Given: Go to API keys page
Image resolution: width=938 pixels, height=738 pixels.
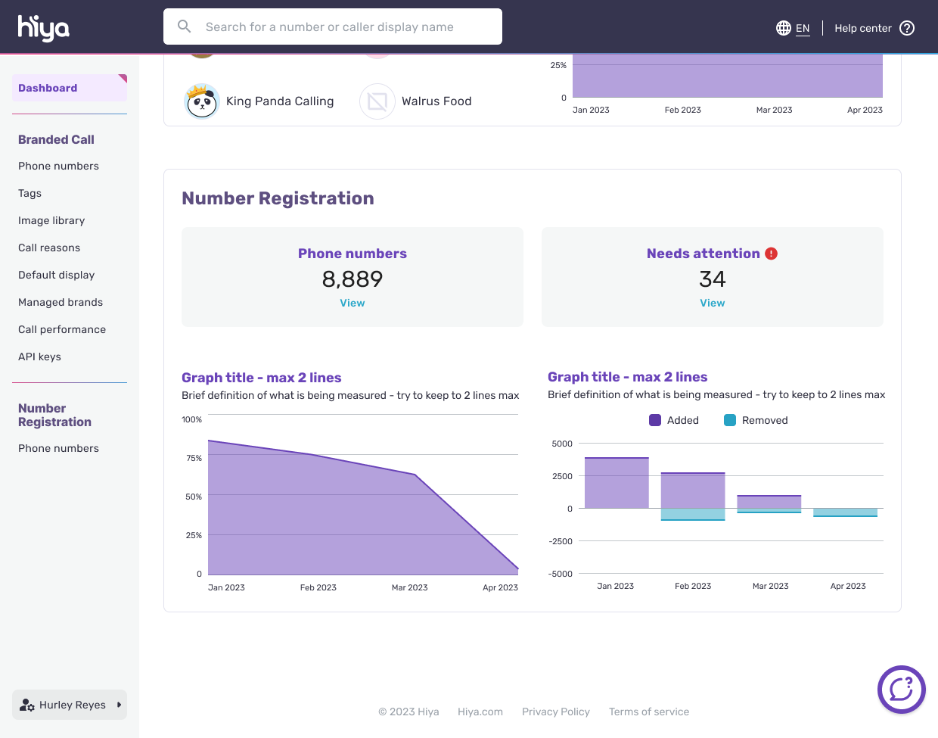Looking at the screenshot, I should pos(39,357).
